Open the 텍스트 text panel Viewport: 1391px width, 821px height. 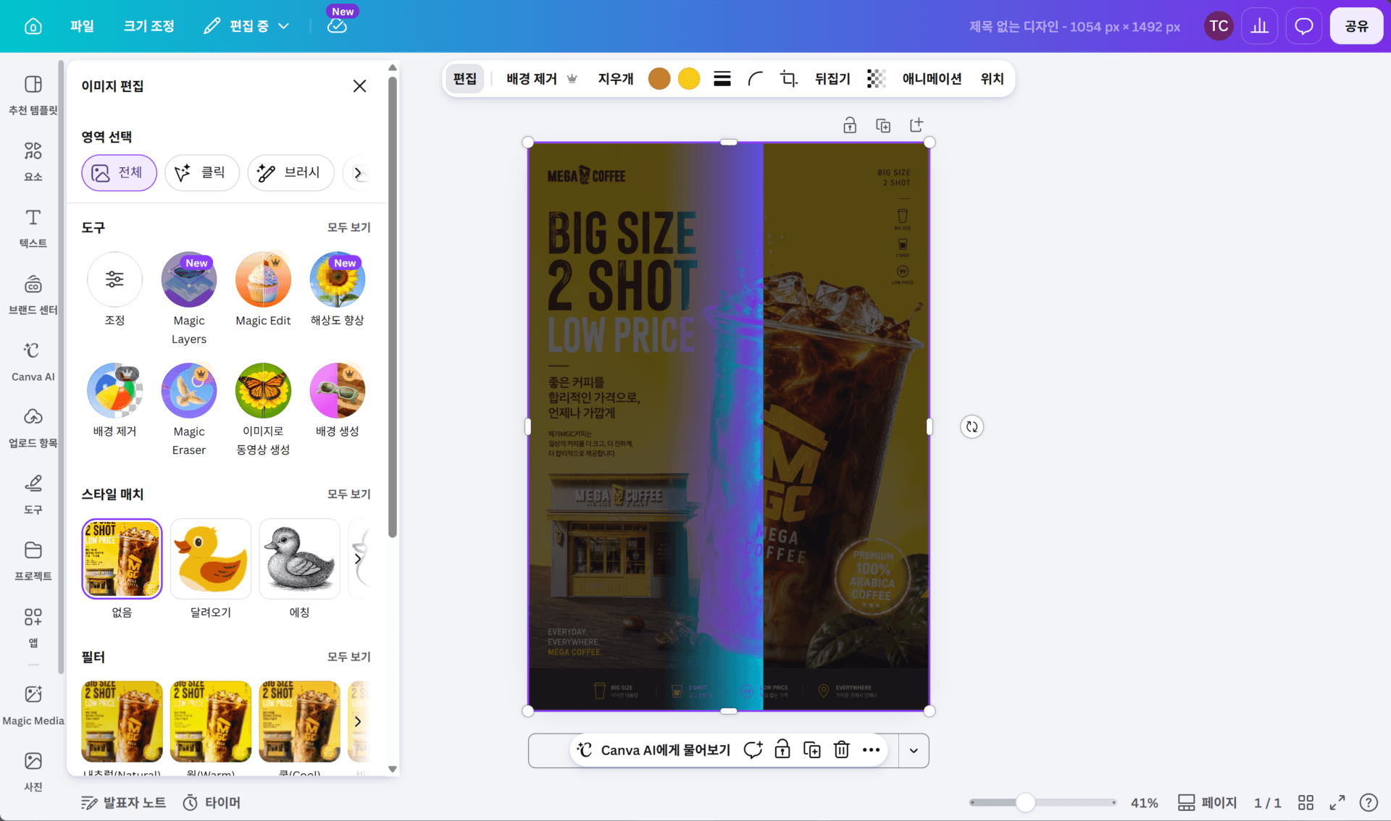click(x=33, y=227)
